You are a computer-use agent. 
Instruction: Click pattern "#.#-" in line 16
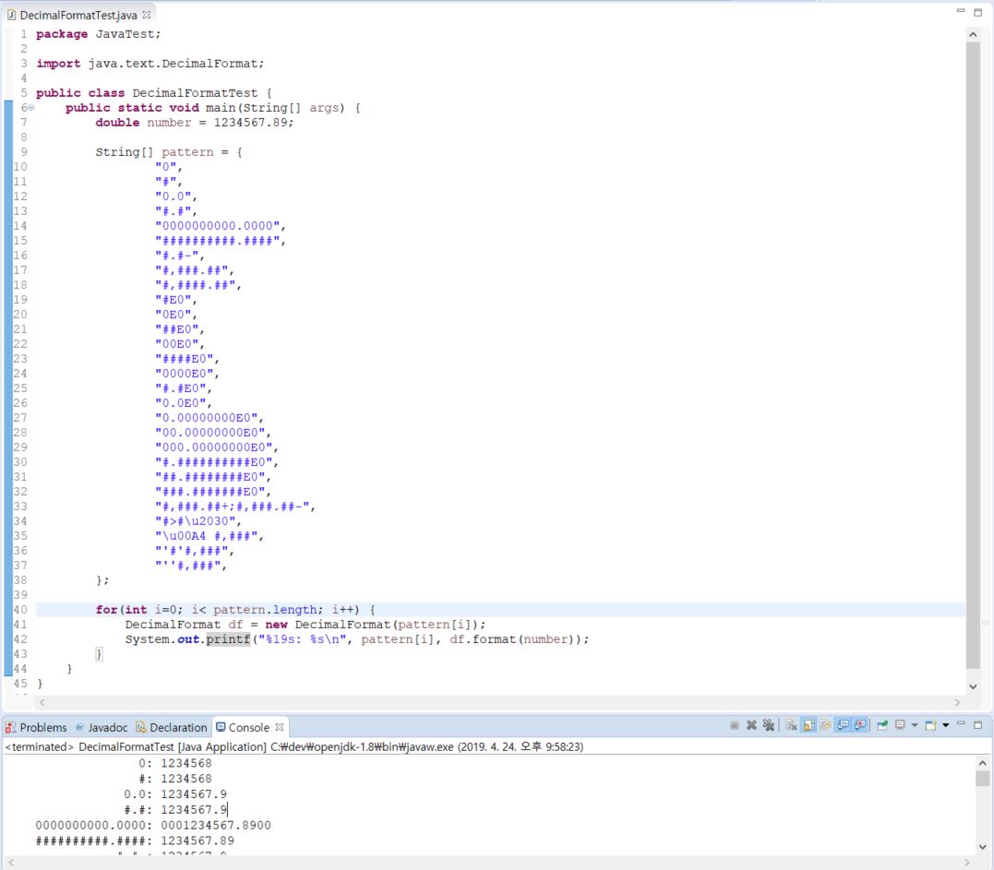pos(177,256)
